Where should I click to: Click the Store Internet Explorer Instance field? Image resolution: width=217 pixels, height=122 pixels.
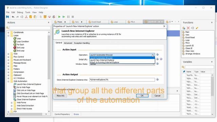(122, 80)
